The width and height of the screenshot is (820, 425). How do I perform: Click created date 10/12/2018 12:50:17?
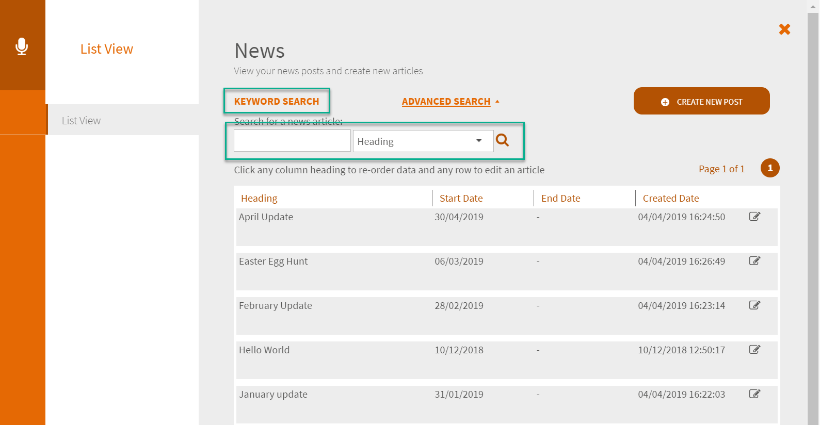coord(681,350)
